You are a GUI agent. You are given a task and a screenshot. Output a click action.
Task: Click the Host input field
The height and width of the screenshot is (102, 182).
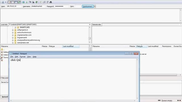coord(14,6)
